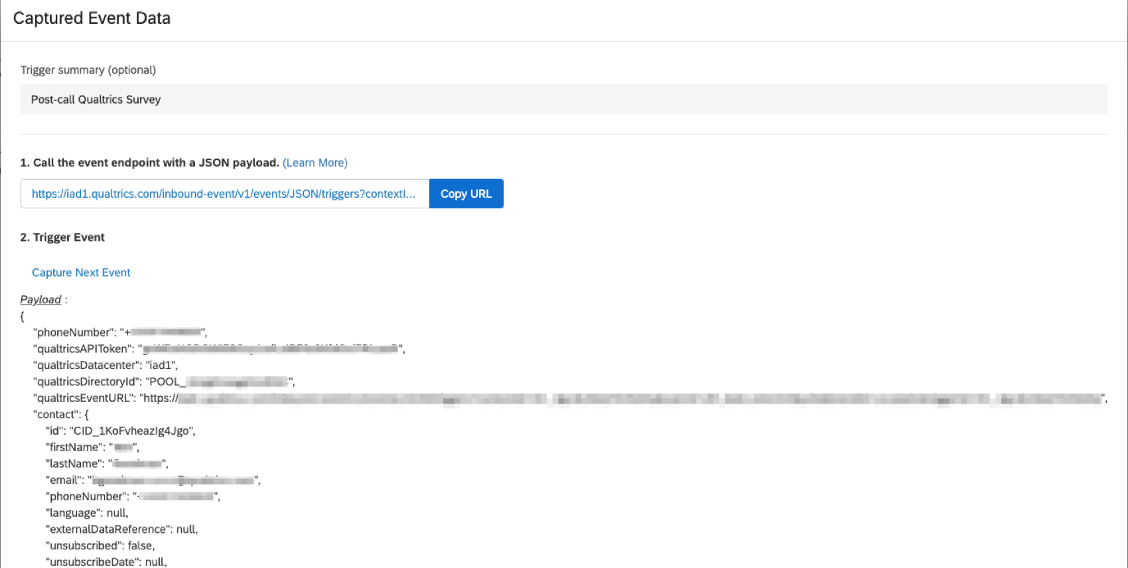Click the "unsubscribed": false line

click(100, 546)
